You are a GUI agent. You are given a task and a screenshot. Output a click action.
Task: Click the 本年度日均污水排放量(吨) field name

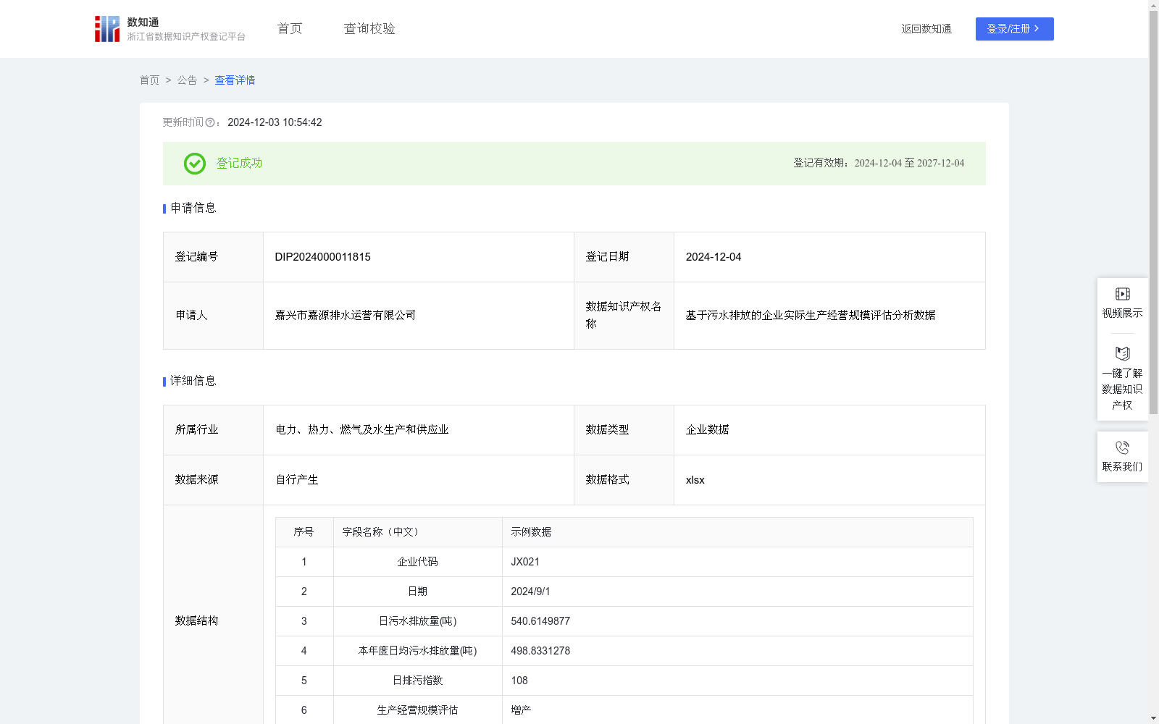(418, 651)
